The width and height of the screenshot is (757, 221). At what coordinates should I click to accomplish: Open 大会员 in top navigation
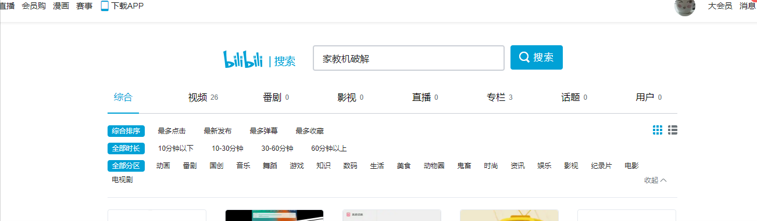[x=720, y=6]
